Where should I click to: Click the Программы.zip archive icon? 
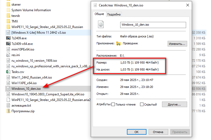pos(8,111)
